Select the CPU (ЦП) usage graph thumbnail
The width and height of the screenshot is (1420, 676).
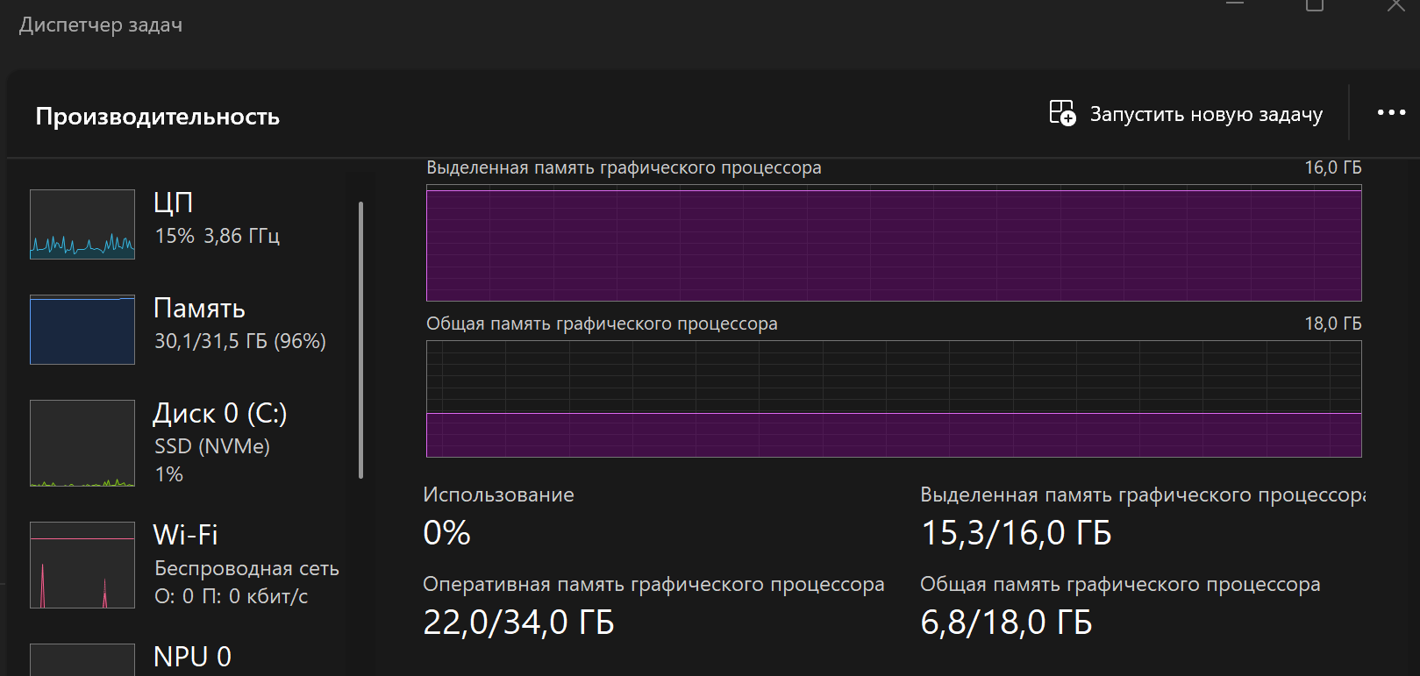[x=82, y=224]
